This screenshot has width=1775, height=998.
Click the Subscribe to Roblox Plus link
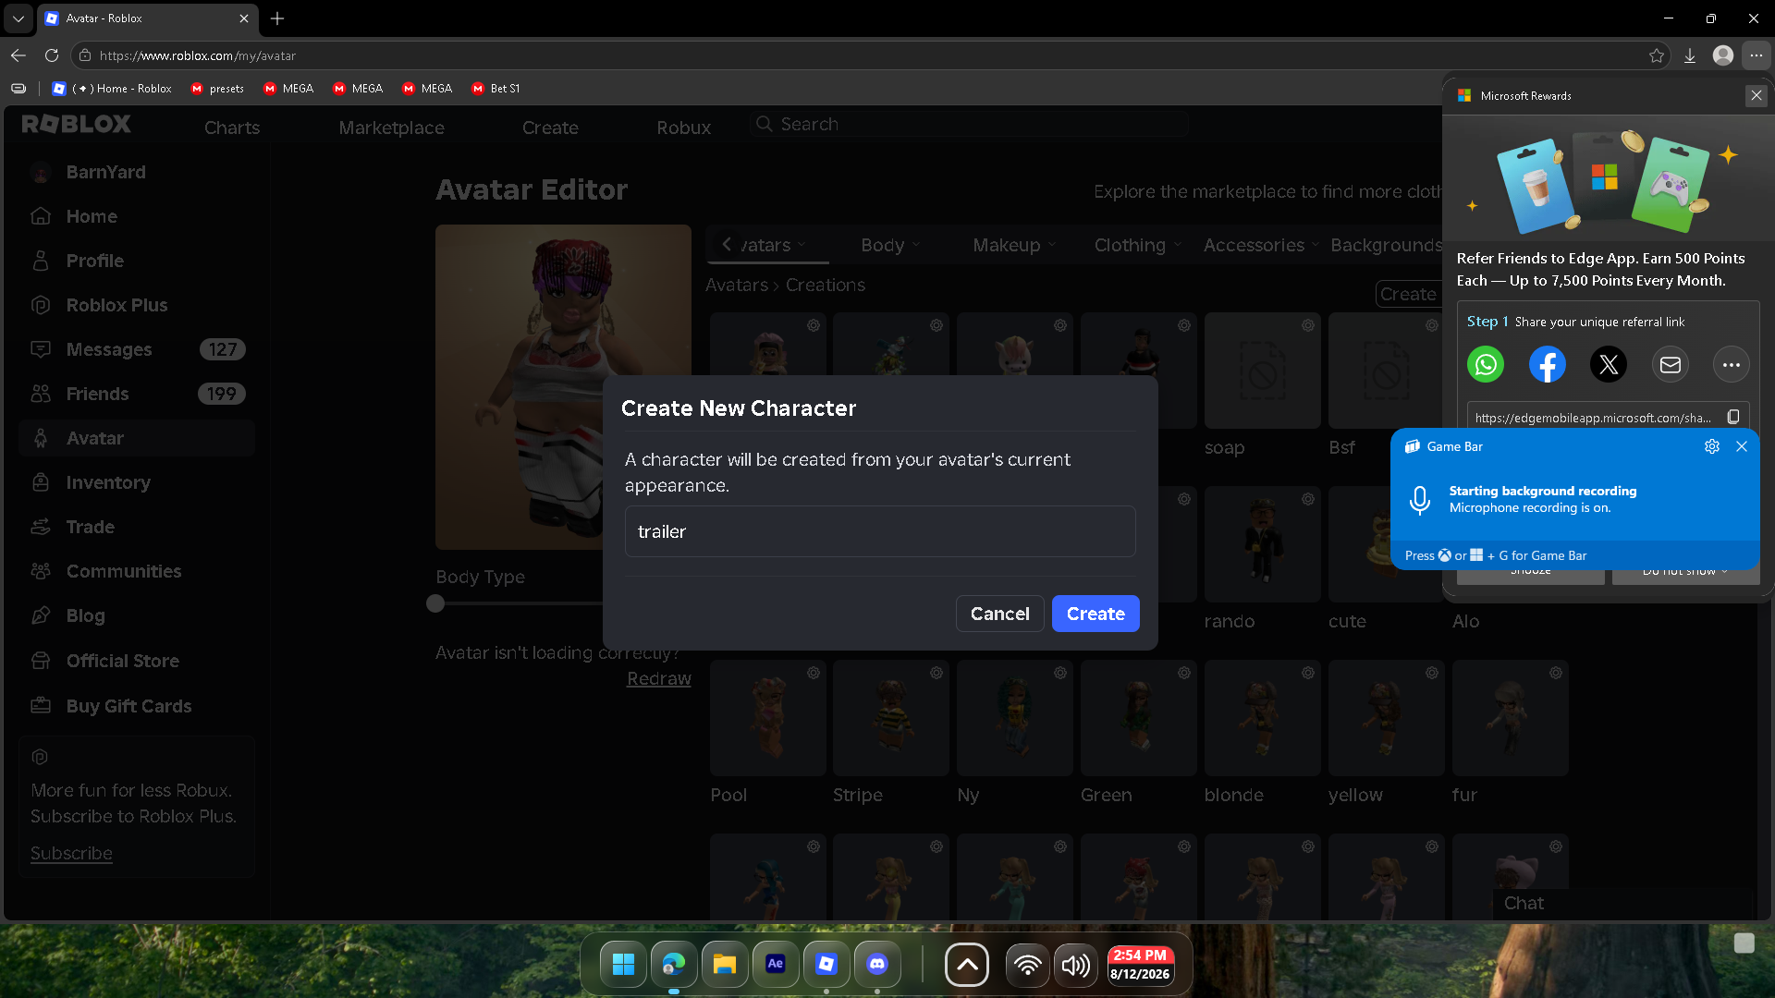coord(71,853)
